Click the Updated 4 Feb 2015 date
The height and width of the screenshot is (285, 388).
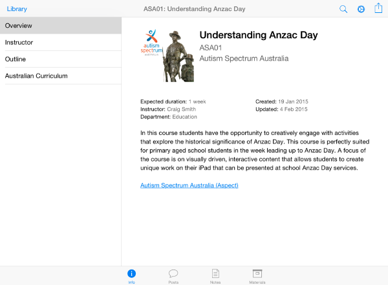[x=294, y=109]
